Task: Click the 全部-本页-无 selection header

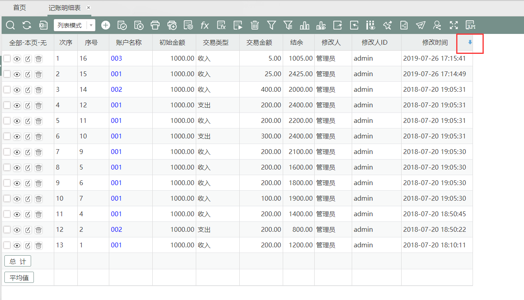Action: [x=28, y=42]
